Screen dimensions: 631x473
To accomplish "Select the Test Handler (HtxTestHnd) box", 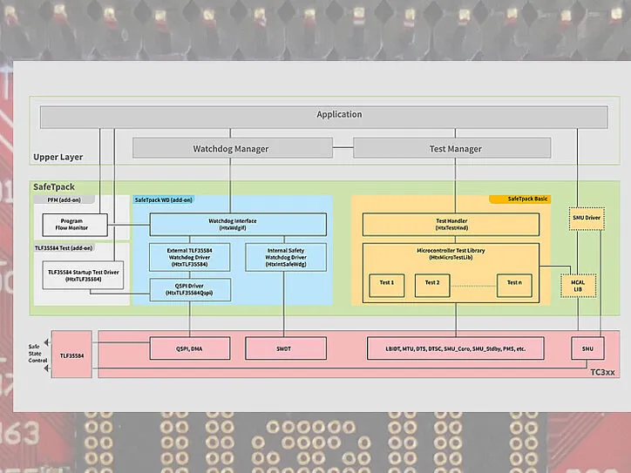I will tap(451, 225).
